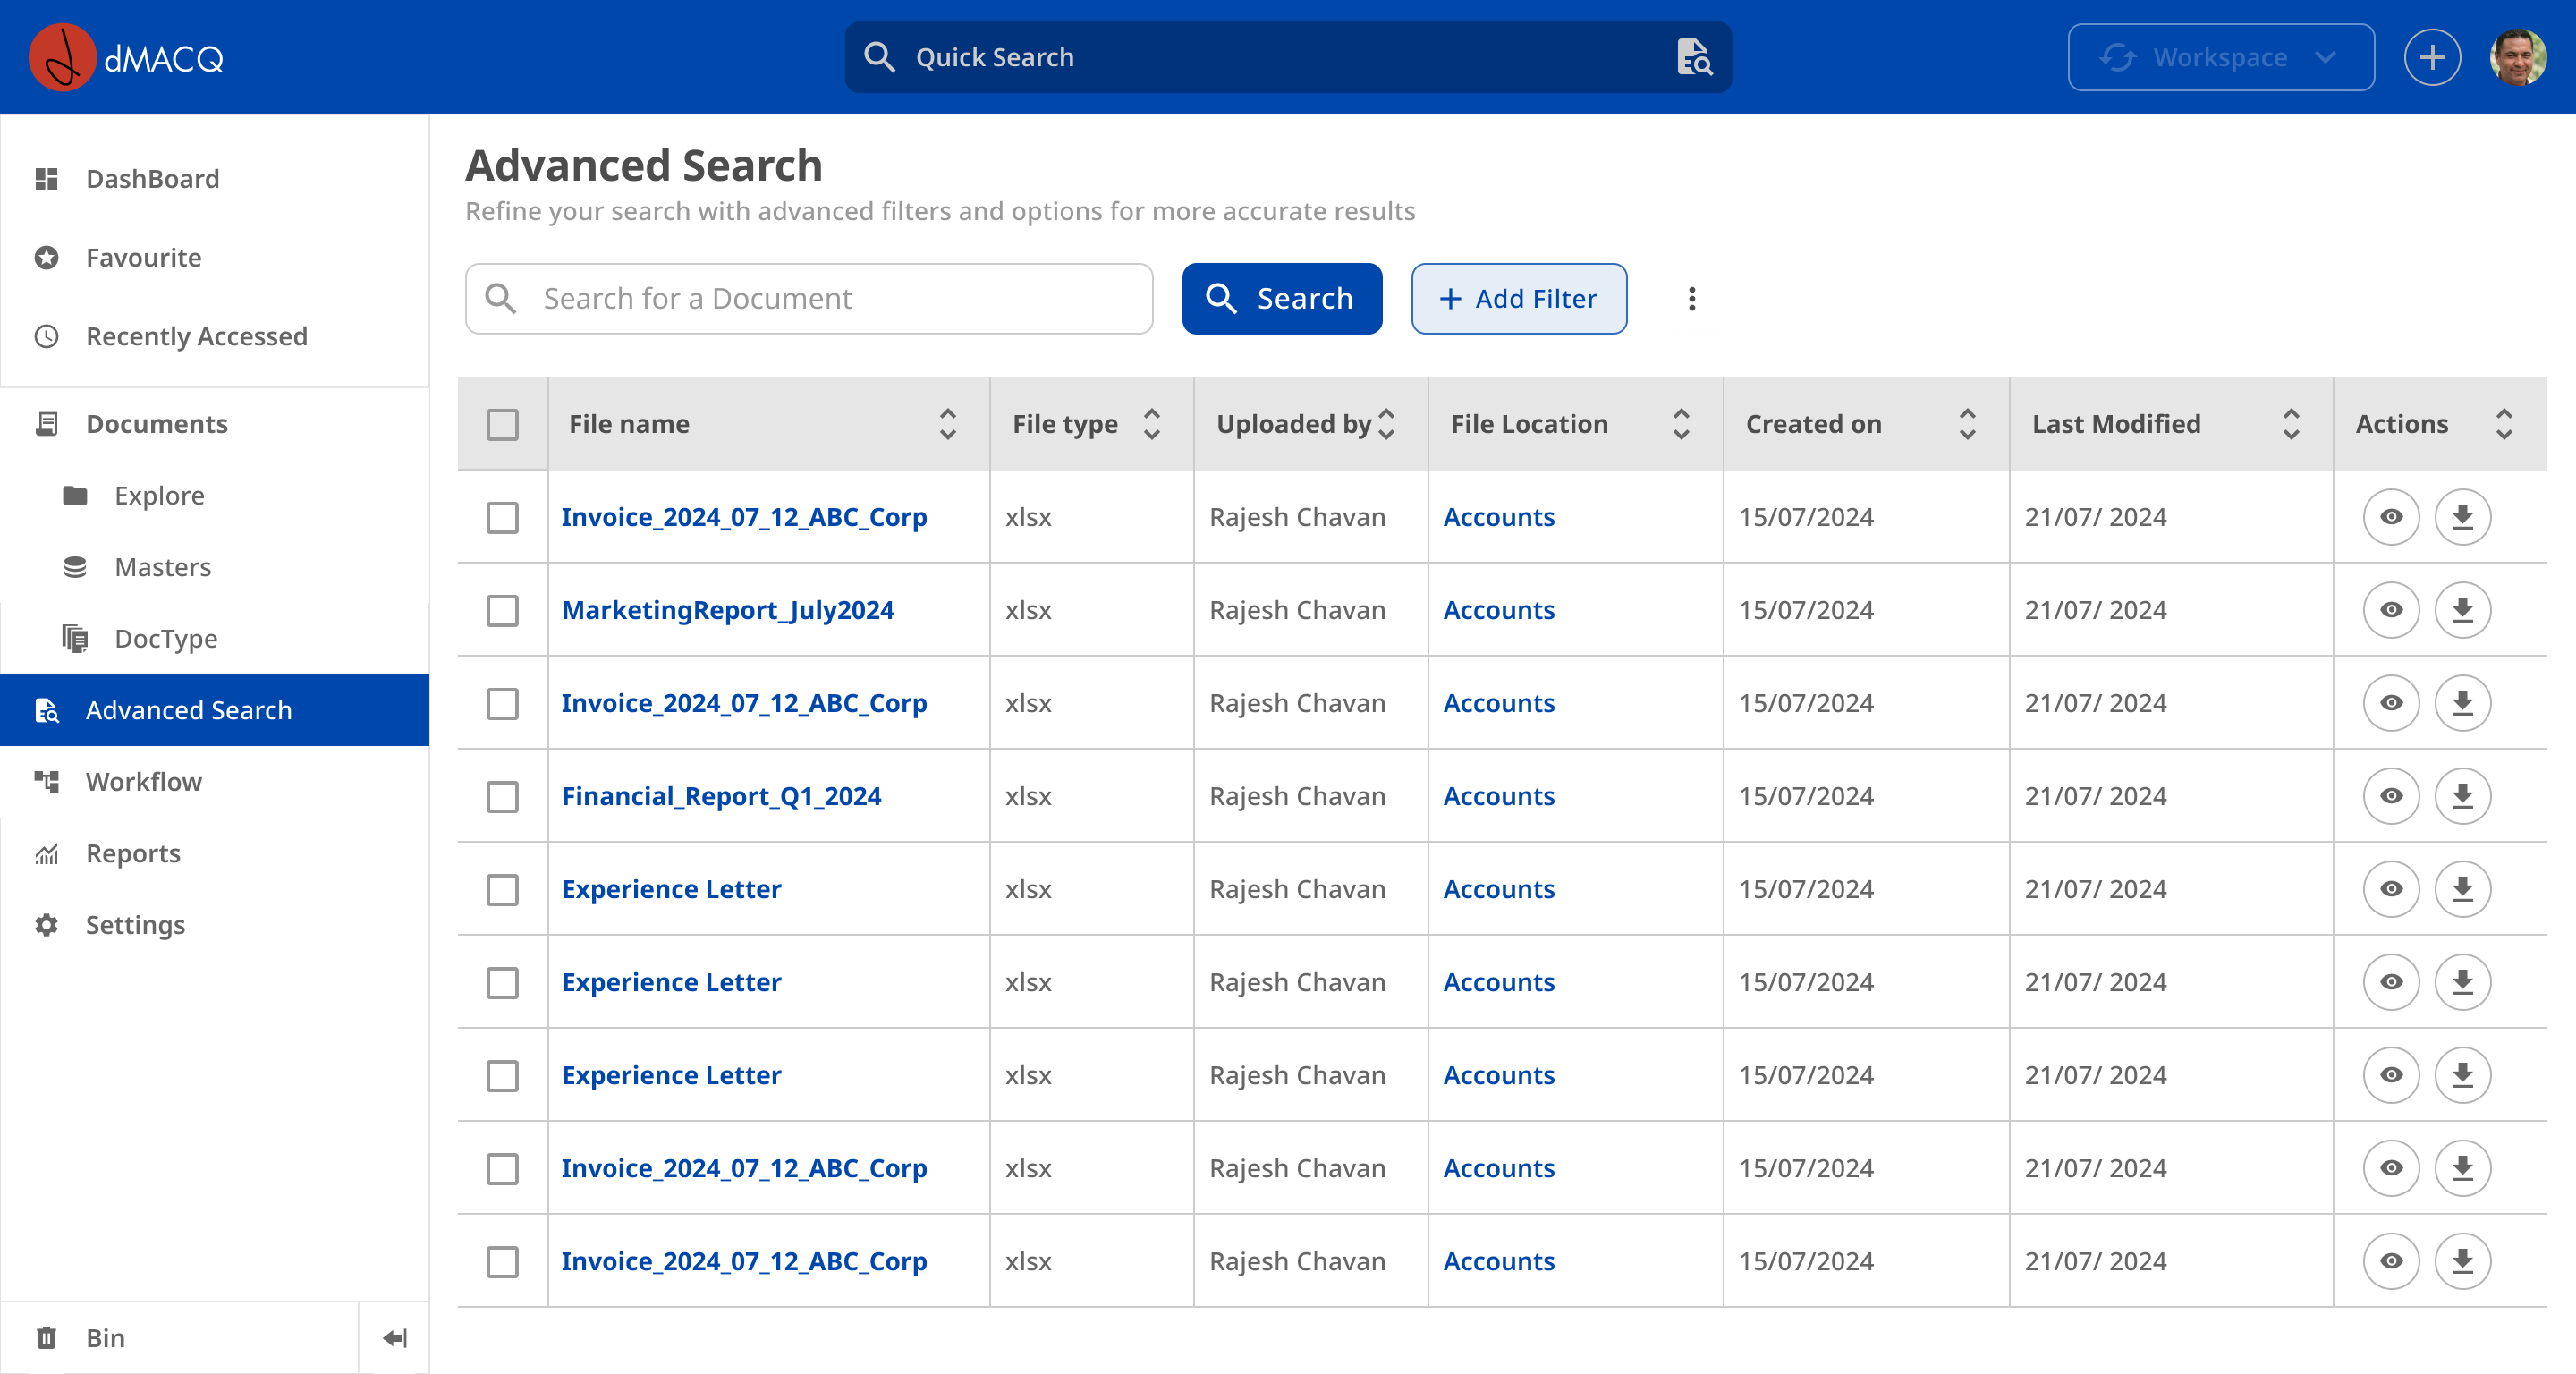Click the Add Filter button
Image resolution: width=2576 pixels, height=1374 pixels.
1518,299
